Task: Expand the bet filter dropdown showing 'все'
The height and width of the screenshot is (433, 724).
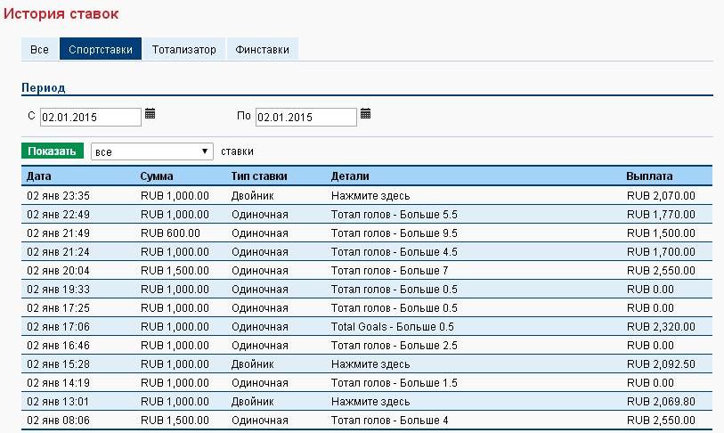Action: click(152, 151)
